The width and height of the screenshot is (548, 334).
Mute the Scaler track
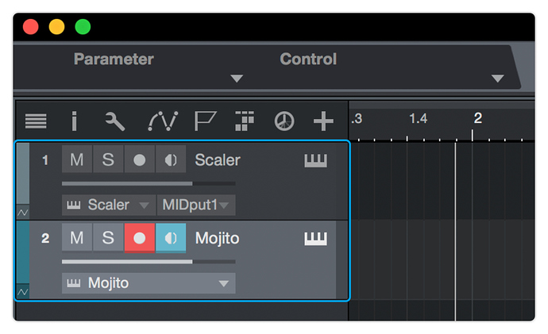[x=77, y=159]
